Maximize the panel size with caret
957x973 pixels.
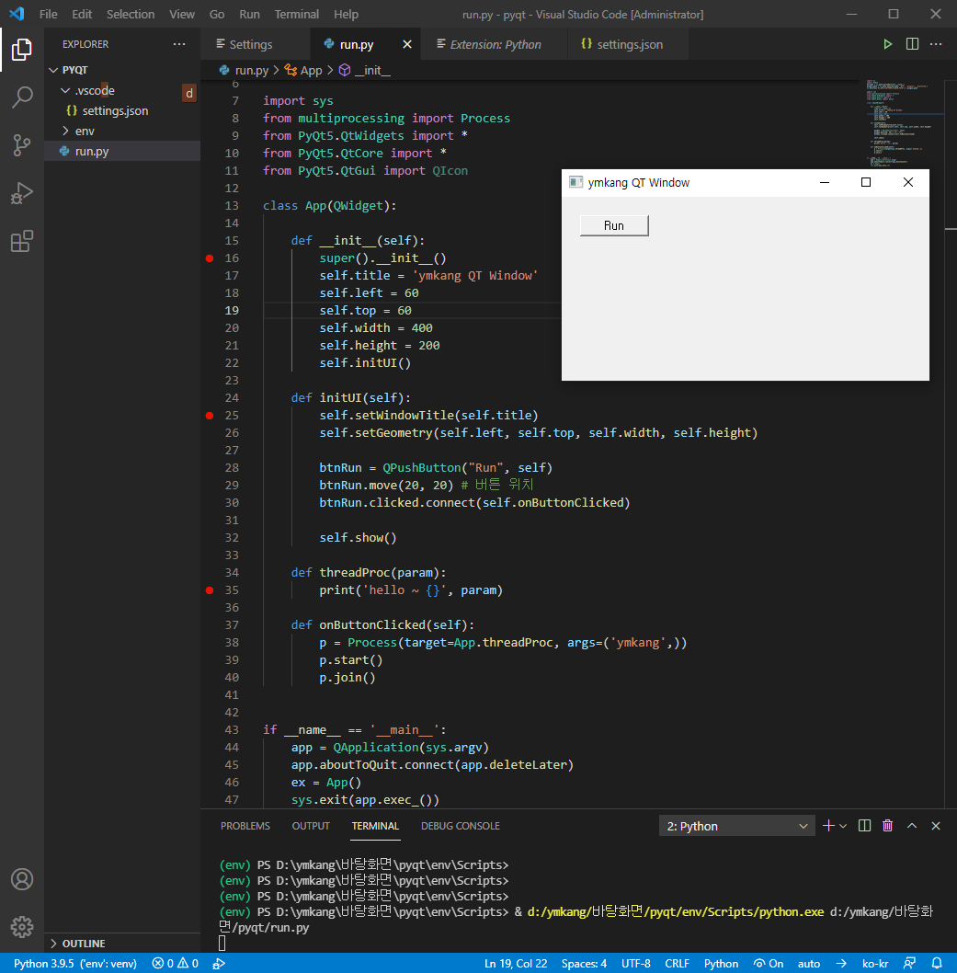[912, 826]
